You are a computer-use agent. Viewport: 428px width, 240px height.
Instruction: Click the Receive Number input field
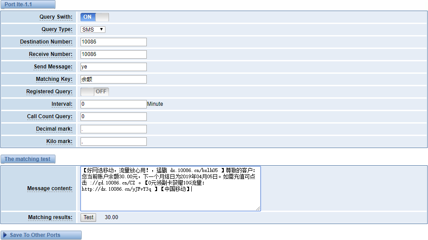click(113, 54)
